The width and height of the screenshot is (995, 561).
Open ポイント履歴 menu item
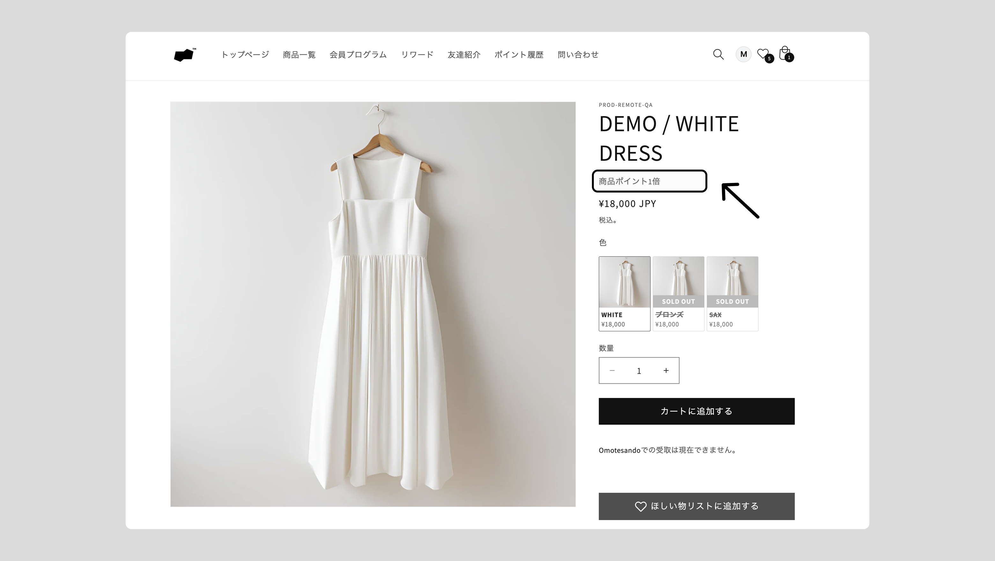pos(519,55)
